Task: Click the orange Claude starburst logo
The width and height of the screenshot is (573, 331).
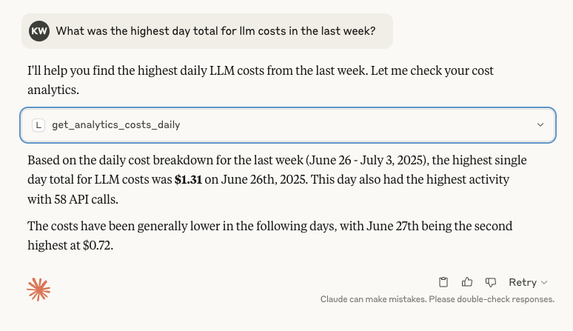Action: coord(38,290)
